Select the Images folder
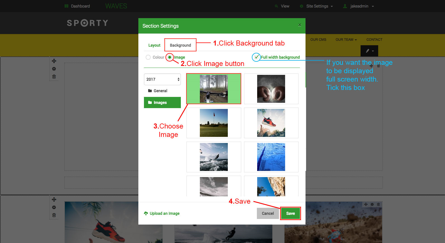 point(162,103)
